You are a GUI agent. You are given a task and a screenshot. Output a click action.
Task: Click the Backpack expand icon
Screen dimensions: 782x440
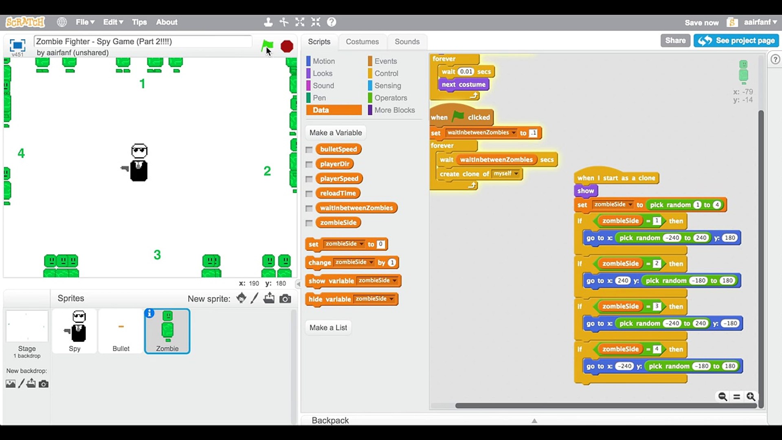(x=534, y=420)
